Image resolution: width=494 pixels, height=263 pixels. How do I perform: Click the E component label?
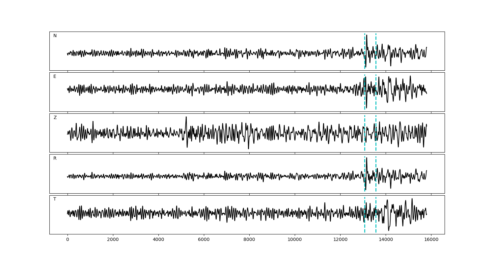[x=55, y=77]
